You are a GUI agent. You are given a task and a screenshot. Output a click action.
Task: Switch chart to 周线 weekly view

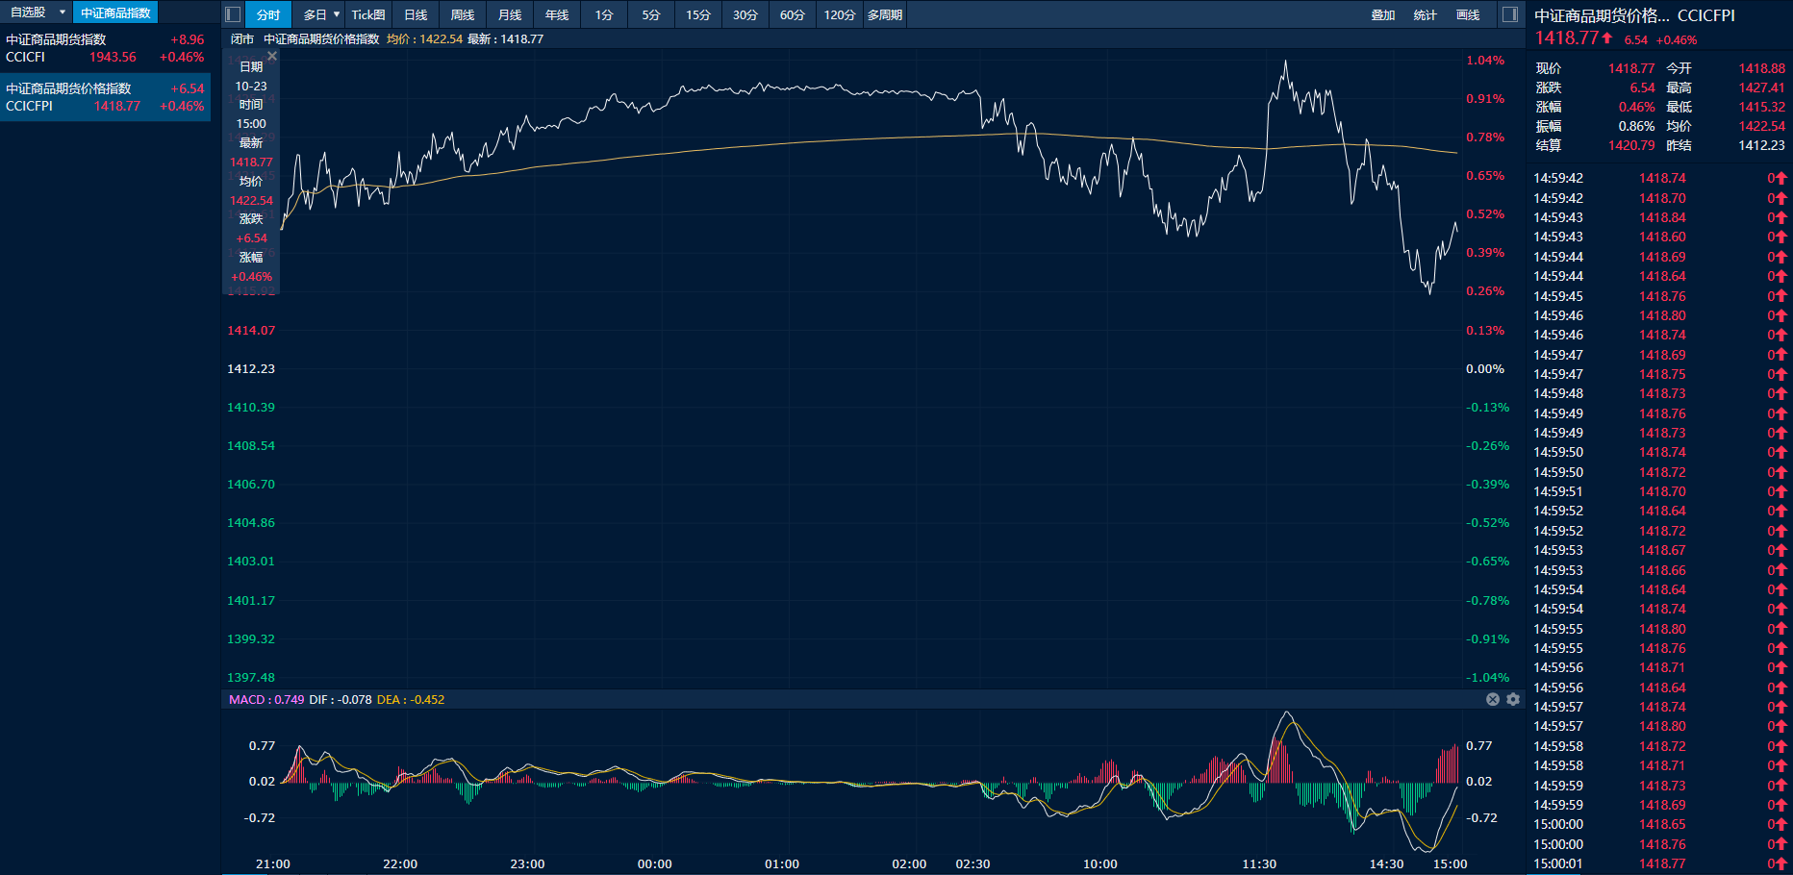[463, 14]
